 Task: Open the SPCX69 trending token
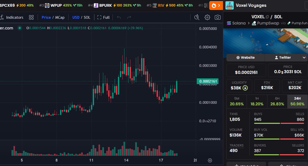click(x=17, y=5)
